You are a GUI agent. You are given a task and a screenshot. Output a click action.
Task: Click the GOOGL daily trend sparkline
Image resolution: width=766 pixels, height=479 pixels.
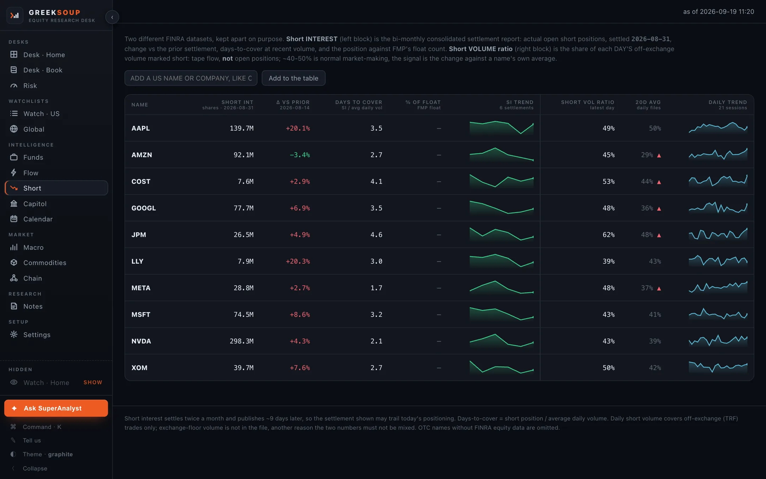coord(718,208)
